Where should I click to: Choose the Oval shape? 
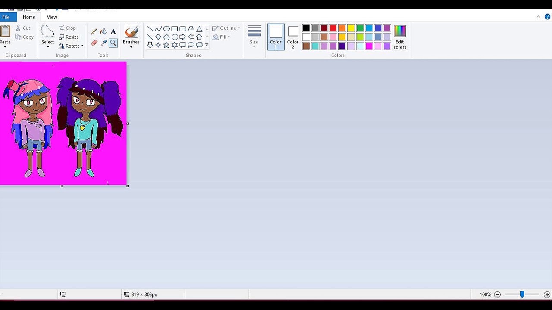point(166,29)
